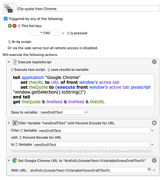Remove the hot key trigger with red minus
The image size is (162, 180).
[x=14, y=26]
